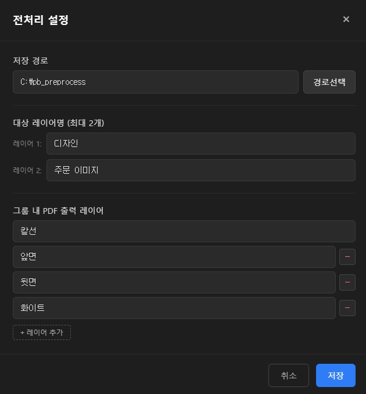Save settings with the 저장 button
This screenshot has width=366, height=394.
[336, 375]
